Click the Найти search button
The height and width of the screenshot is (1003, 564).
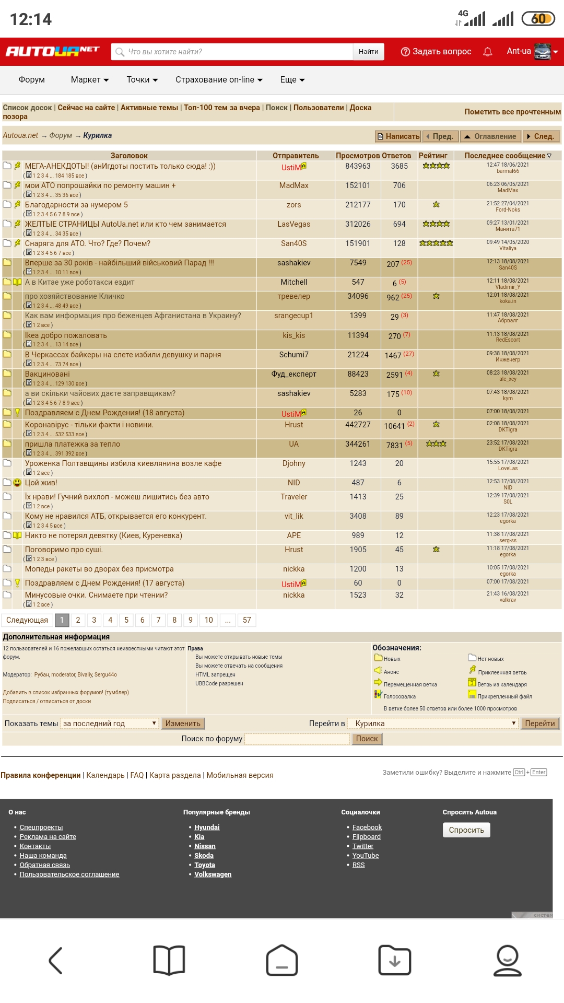tap(368, 52)
